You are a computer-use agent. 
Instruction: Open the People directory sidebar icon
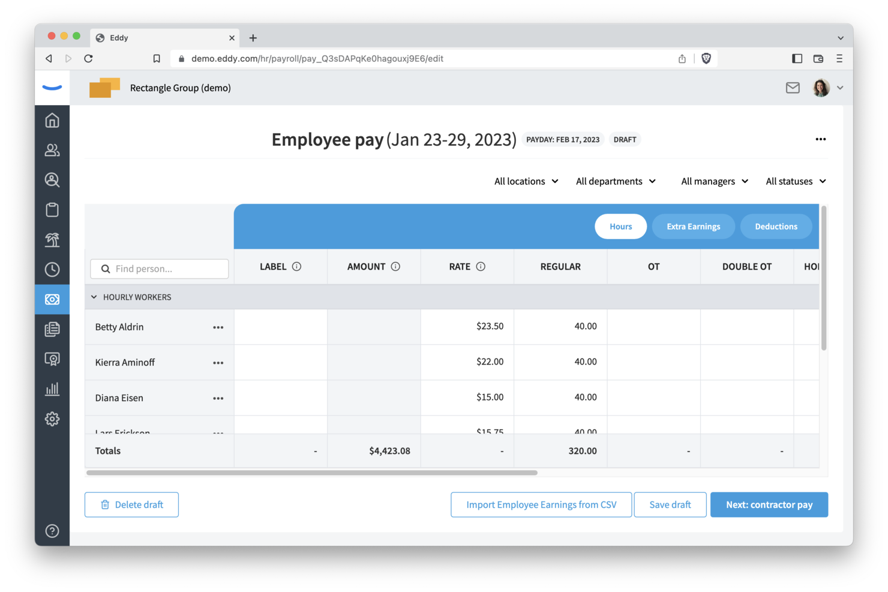[52, 150]
